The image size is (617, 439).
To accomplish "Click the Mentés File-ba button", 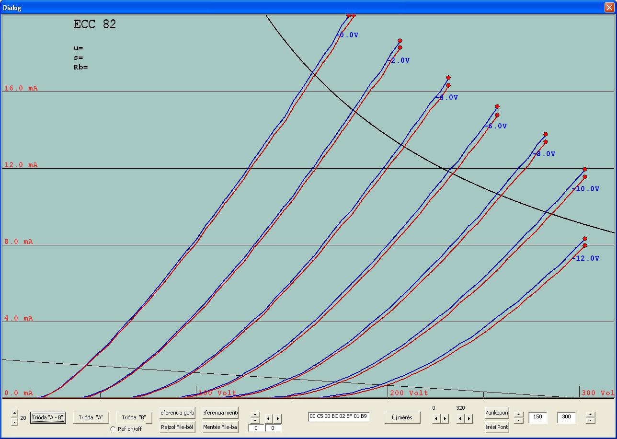I will tap(220, 427).
